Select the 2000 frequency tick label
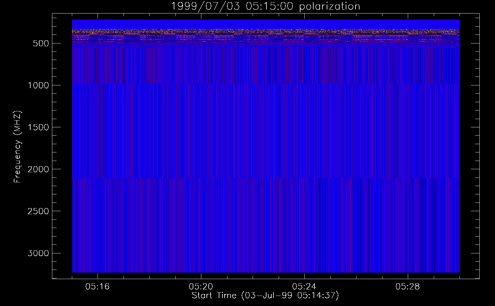This screenshot has width=495, height=306. (x=38, y=169)
